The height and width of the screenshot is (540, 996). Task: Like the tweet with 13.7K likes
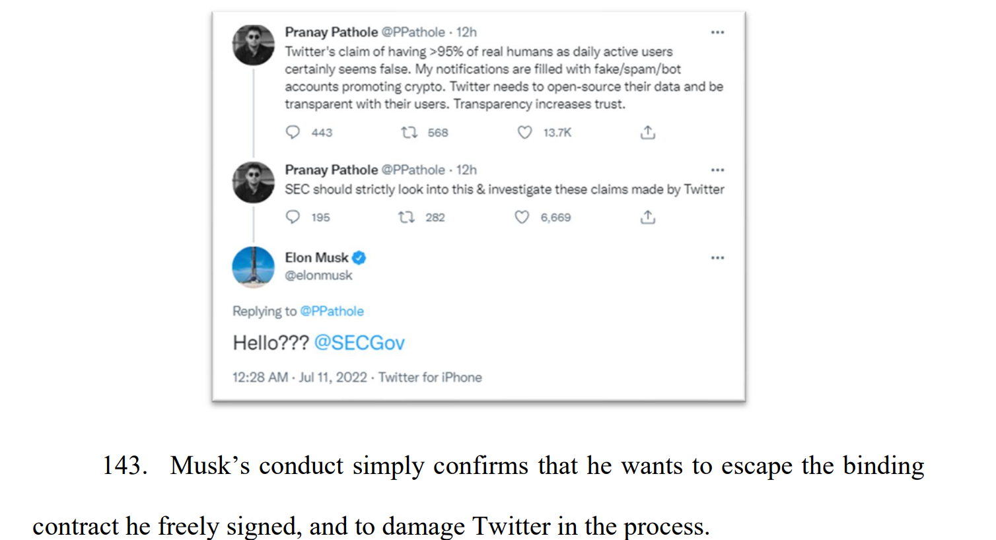click(x=524, y=132)
